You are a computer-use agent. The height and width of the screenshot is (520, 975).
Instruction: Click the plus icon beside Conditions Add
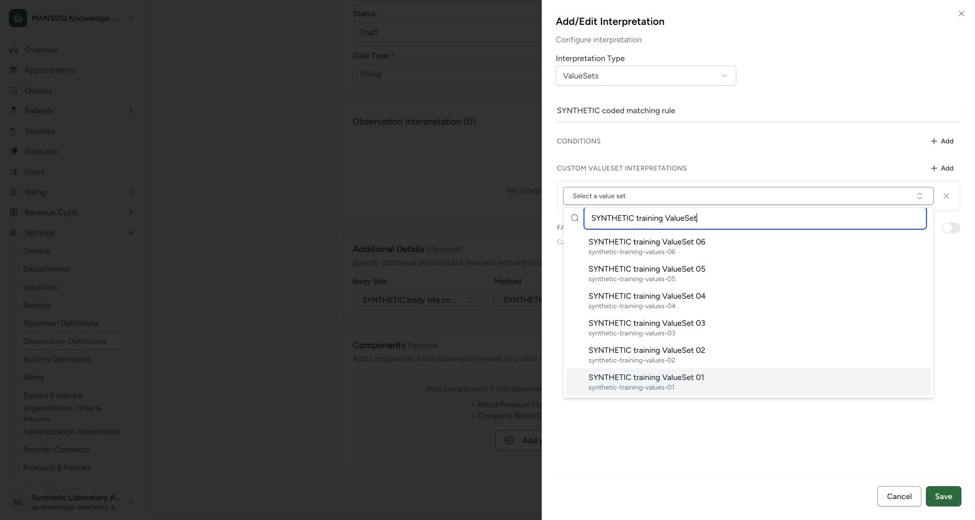click(x=934, y=141)
